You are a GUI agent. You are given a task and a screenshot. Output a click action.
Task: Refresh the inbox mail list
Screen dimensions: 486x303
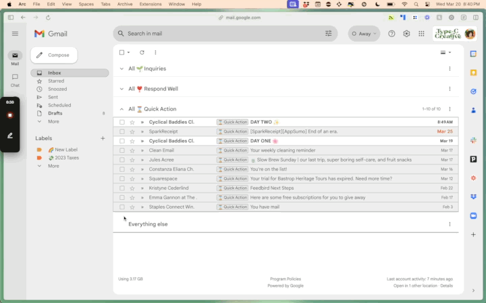(x=142, y=53)
